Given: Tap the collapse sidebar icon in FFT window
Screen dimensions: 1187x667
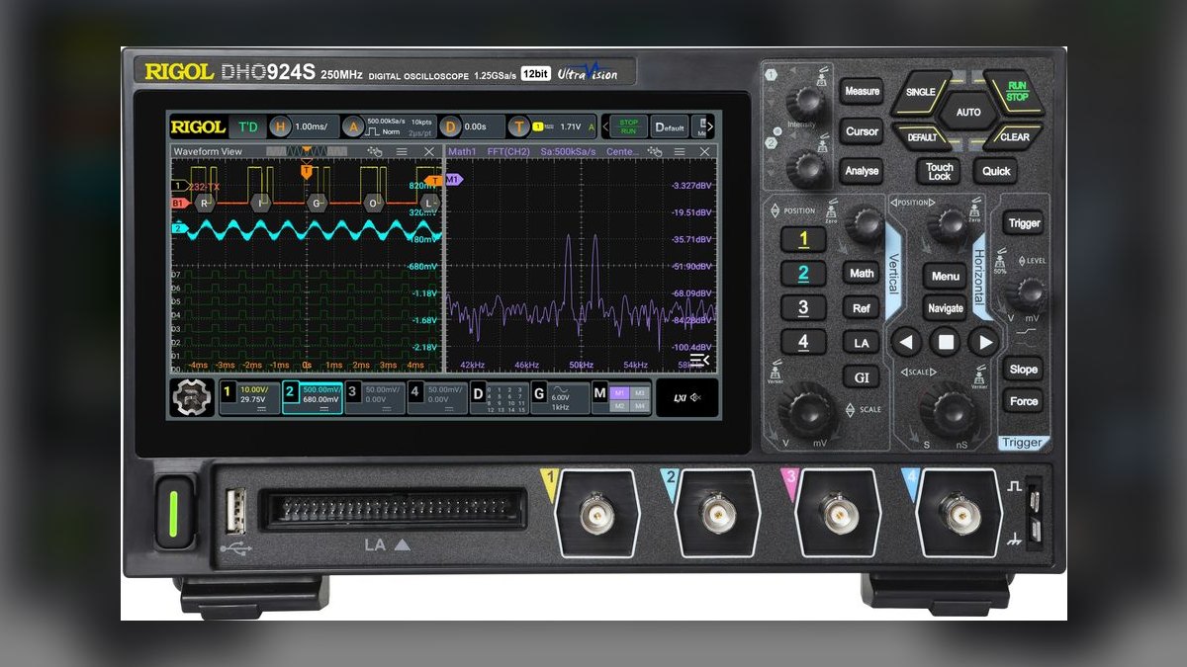Looking at the screenshot, I should pos(699,360).
